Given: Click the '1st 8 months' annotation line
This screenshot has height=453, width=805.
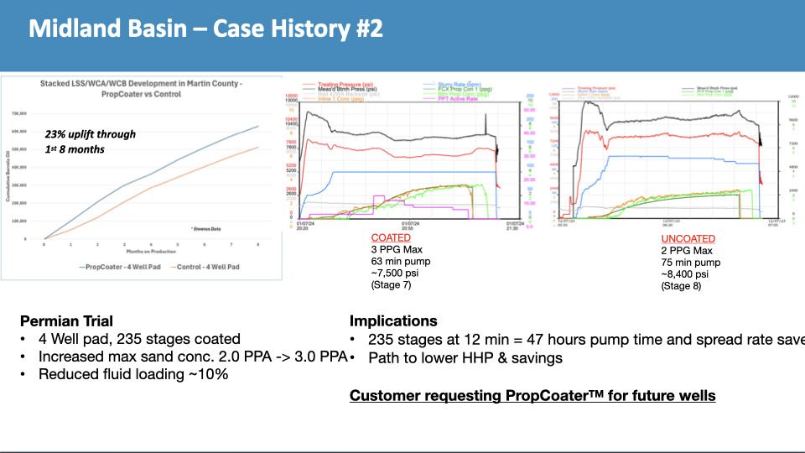Looking at the screenshot, I should click(x=75, y=149).
